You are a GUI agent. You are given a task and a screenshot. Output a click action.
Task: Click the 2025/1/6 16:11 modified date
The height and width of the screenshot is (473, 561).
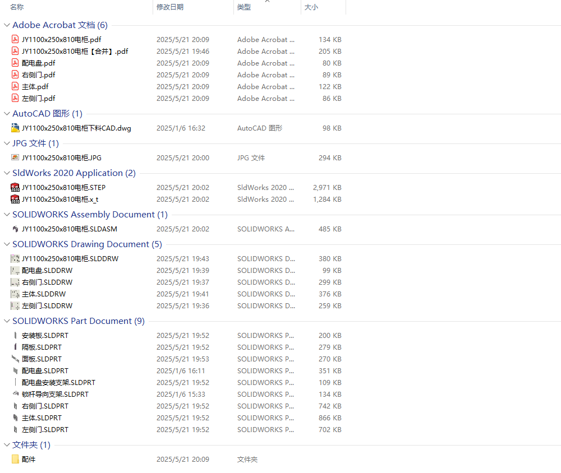point(181,371)
